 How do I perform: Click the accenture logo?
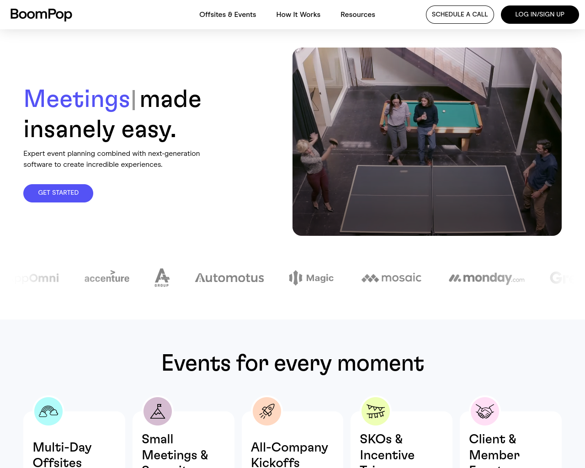(x=107, y=277)
